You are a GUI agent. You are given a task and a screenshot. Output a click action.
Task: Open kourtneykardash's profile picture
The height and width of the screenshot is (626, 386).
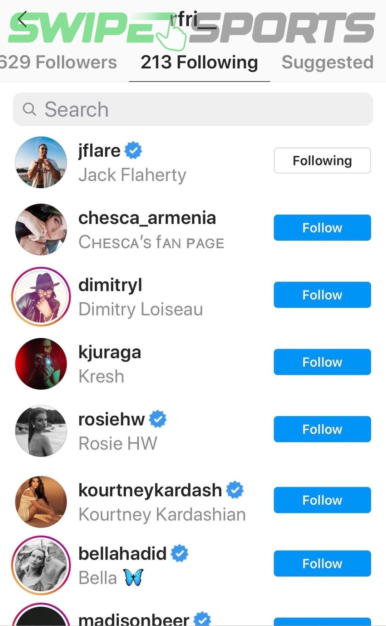click(41, 502)
